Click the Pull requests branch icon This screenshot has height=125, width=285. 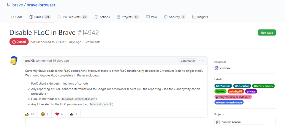click(60, 17)
